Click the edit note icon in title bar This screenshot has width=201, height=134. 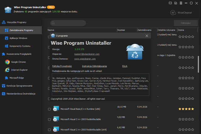(176, 3)
